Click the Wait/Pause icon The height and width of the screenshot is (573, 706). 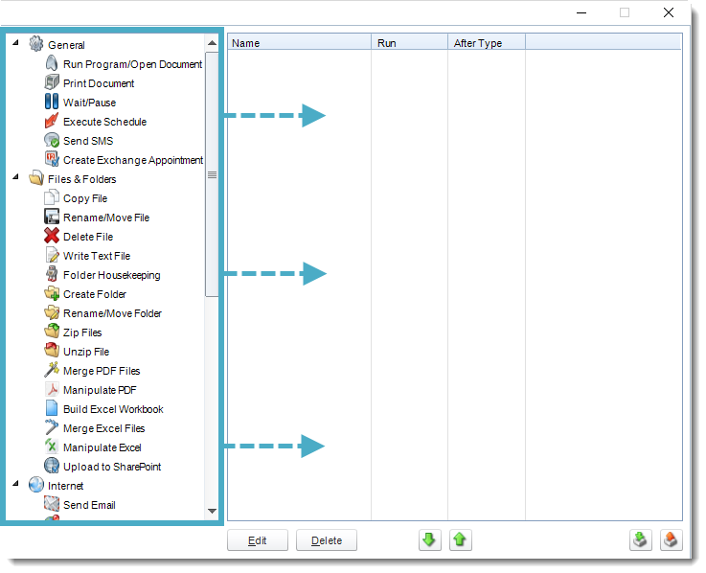(x=52, y=102)
